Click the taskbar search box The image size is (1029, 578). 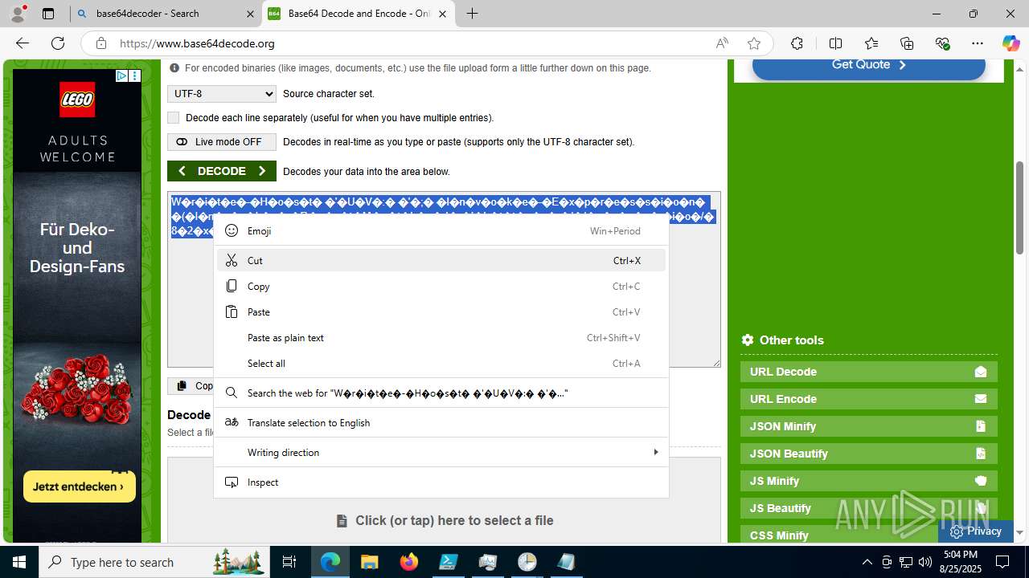154,562
